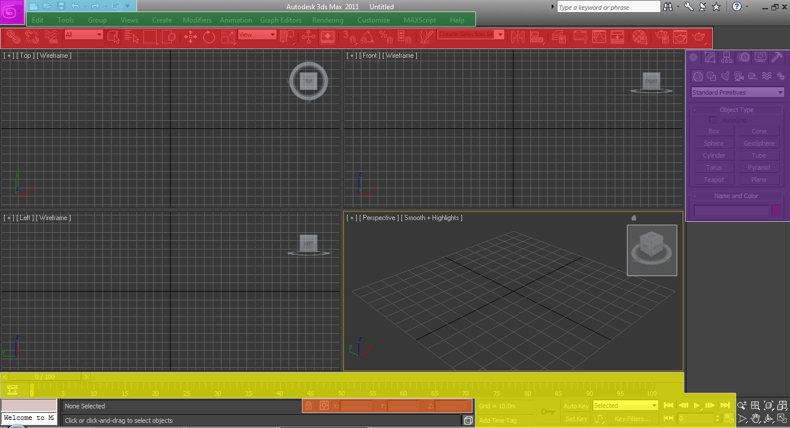Toggle the Angle Snap button
Image resolution: width=790 pixels, height=428 pixels.
point(367,38)
